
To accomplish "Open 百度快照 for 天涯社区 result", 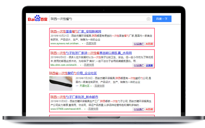I will click(99, 86).
